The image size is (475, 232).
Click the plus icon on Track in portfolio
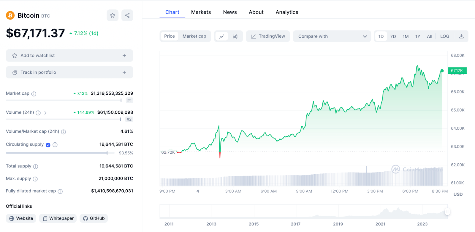pos(124,72)
